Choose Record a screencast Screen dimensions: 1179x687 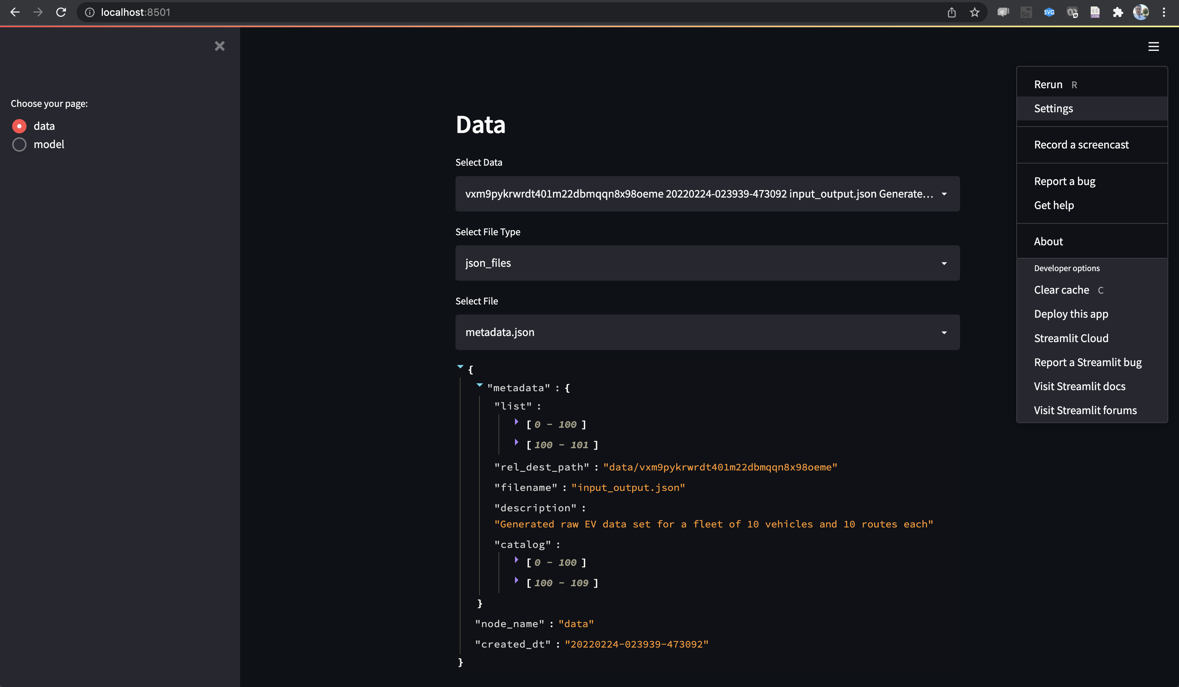pyautogui.click(x=1092, y=144)
